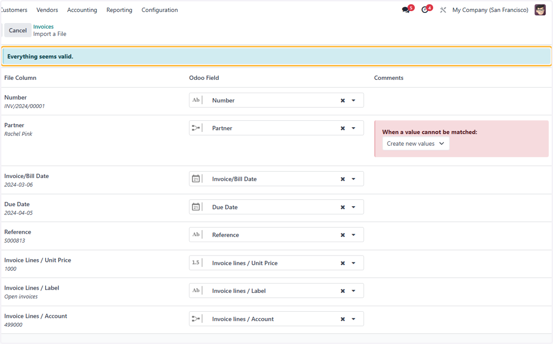
Task: Open the Vendors menu
Action: pyautogui.click(x=47, y=10)
